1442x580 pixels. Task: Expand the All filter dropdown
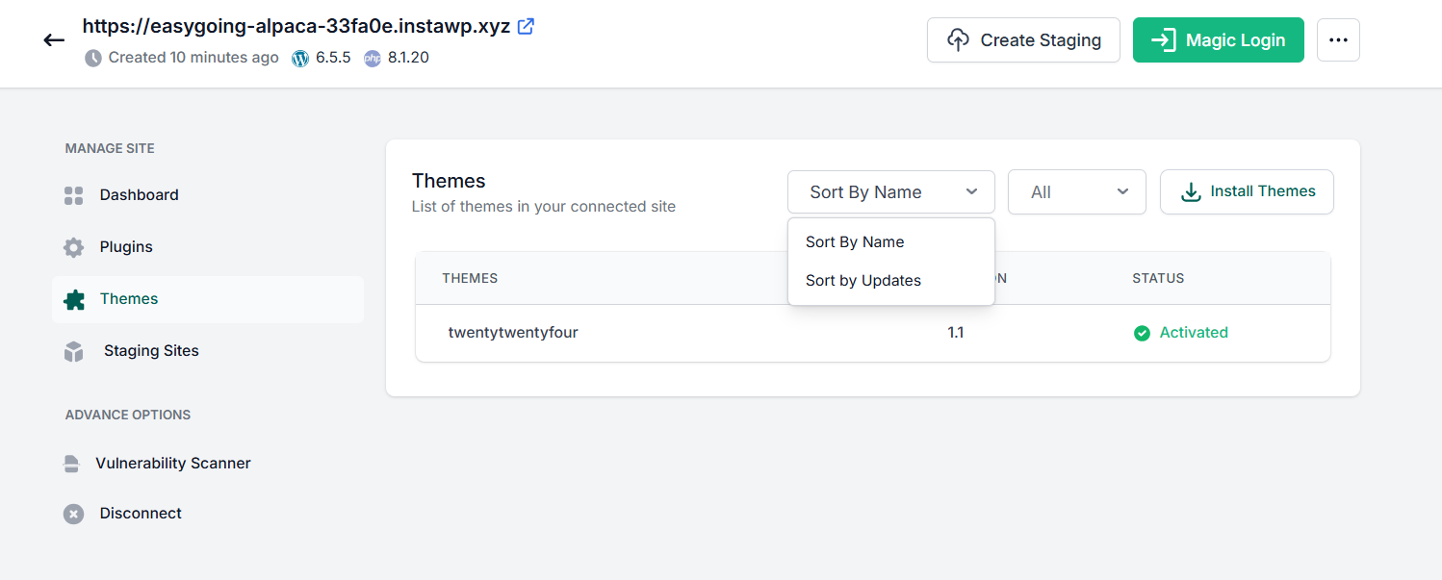[1077, 192]
